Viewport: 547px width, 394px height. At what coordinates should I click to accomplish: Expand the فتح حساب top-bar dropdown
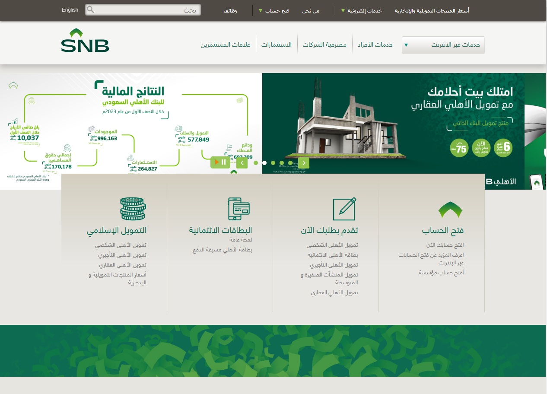(x=274, y=10)
